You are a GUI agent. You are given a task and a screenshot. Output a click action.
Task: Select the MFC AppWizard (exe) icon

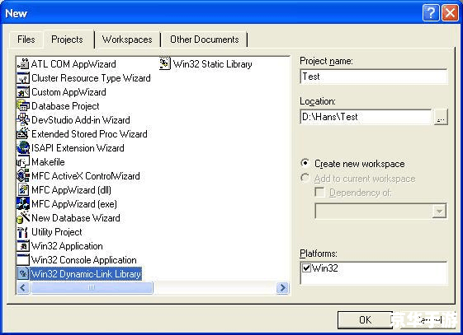click(23, 203)
